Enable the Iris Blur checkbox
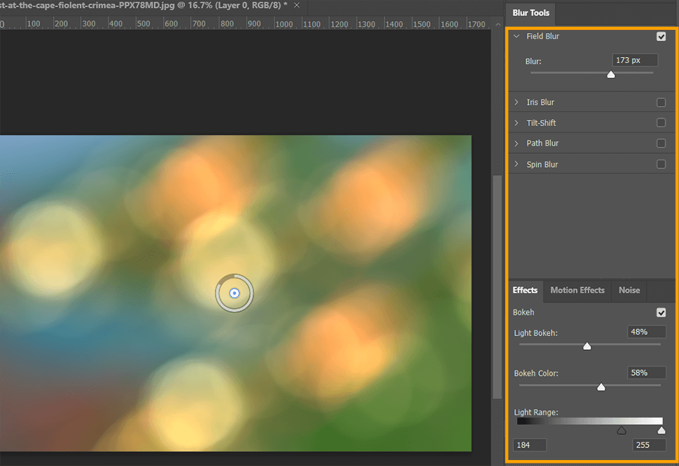This screenshot has height=466, width=679. [x=661, y=102]
